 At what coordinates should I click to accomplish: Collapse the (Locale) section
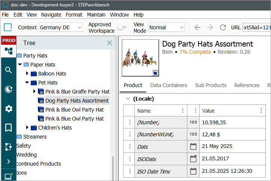pyautogui.click(x=127, y=99)
